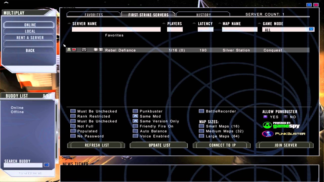Enable the Friendly Fire On filter
Viewport: 324px width, 182px height.
click(135, 126)
